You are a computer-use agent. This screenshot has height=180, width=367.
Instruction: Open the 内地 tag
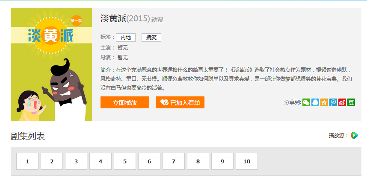[x=126, y=38]
